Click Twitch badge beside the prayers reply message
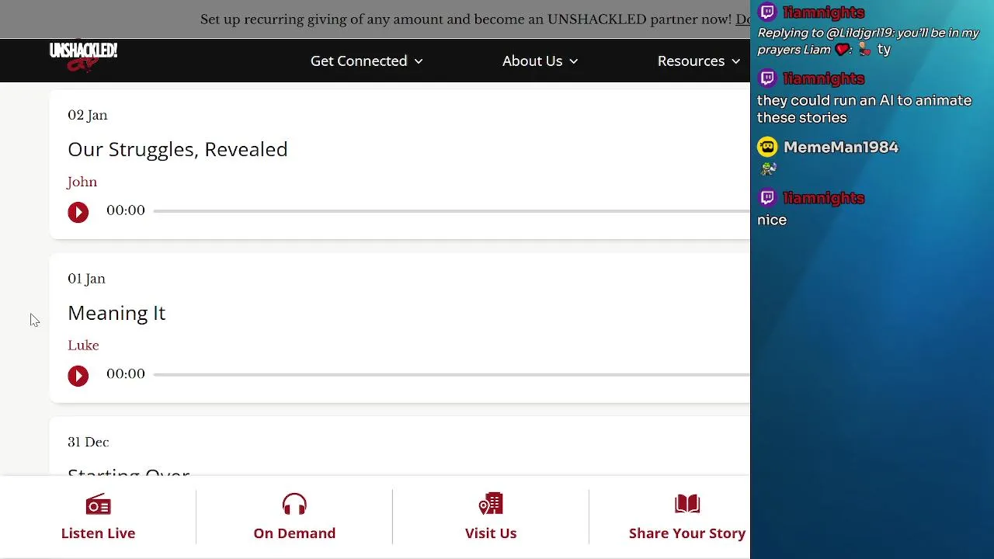Viewport: 994px width, 559px height. tap(767, 12)
